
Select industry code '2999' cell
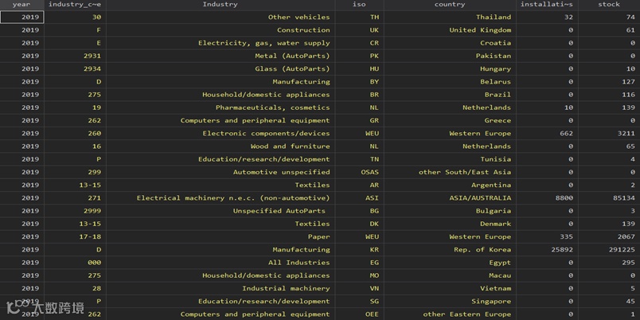(75, 211)
